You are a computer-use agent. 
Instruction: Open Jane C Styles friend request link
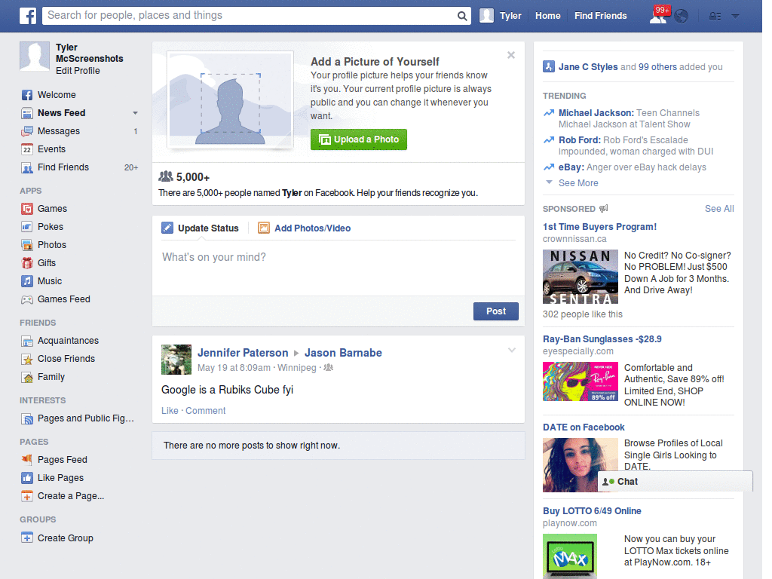(x=588, y=67)
